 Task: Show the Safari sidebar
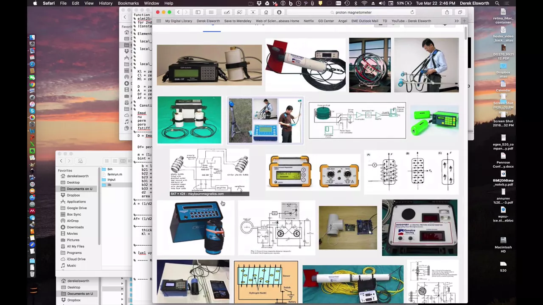click(198, 12)
